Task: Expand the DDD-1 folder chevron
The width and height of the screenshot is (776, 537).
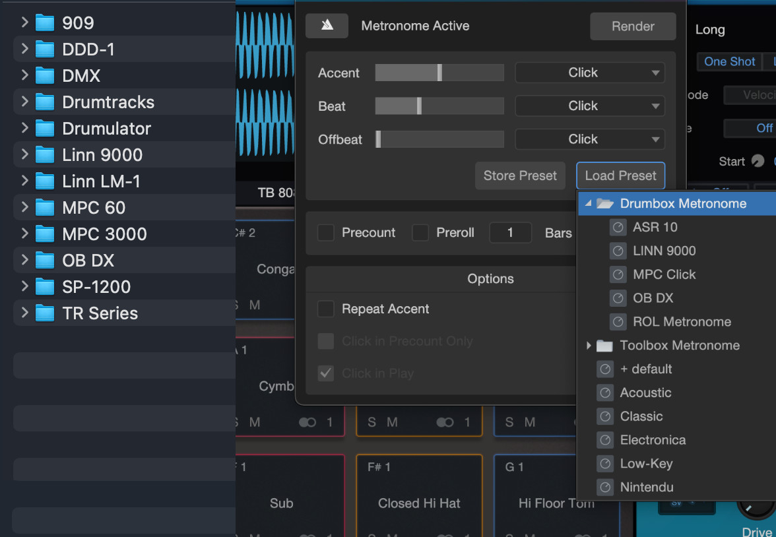Action: 24,49
